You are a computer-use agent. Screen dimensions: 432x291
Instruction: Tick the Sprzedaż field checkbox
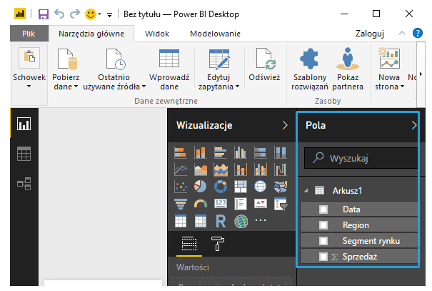pos(323,257)
